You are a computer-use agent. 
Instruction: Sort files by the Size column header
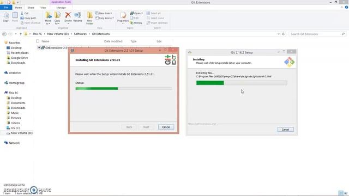tap(159, 41)
